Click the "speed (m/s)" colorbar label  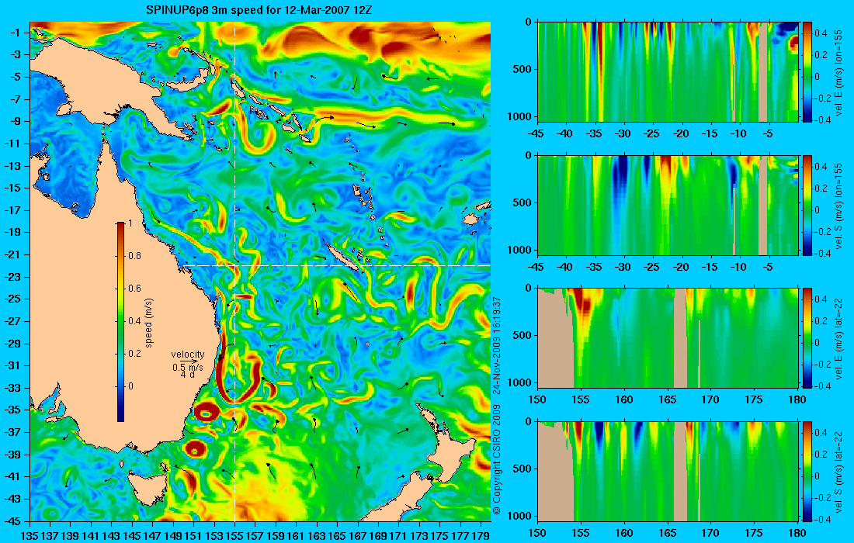point(149,323)
